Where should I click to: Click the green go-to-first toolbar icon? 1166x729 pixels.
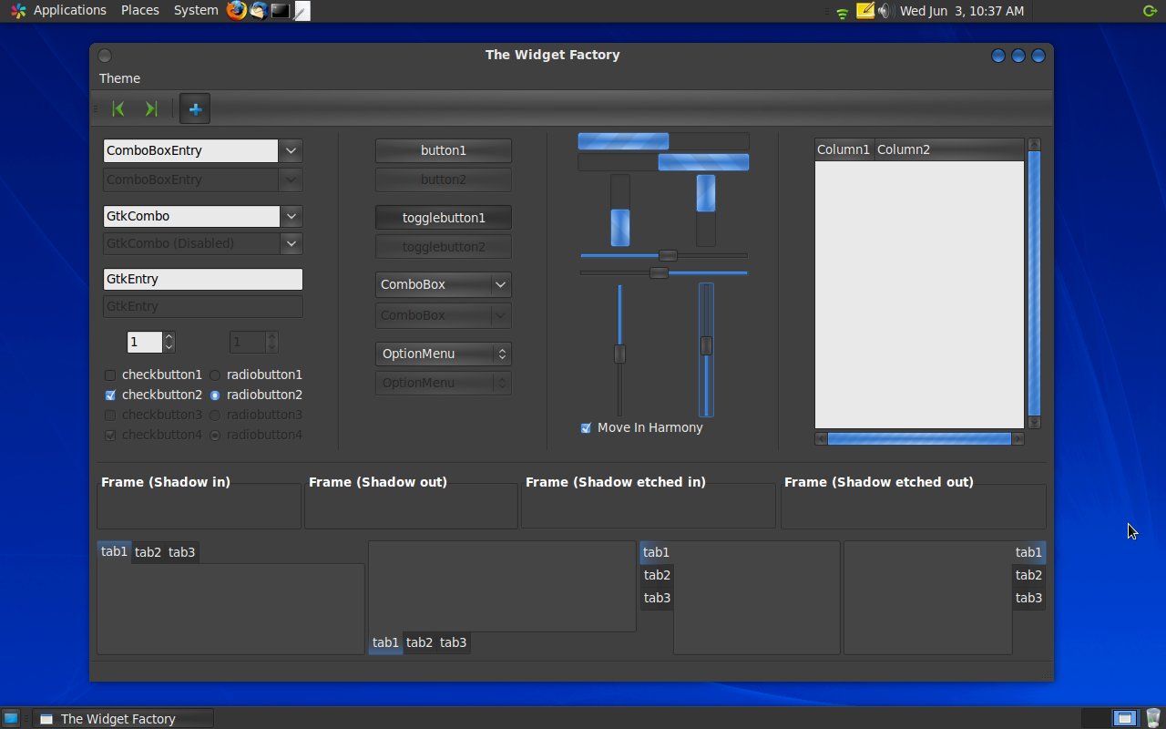pyautogui.click(x=118, y=108)
